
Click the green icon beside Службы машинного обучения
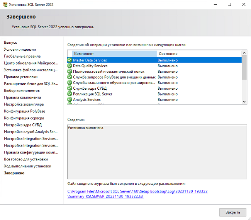click(x=70, y=83)
